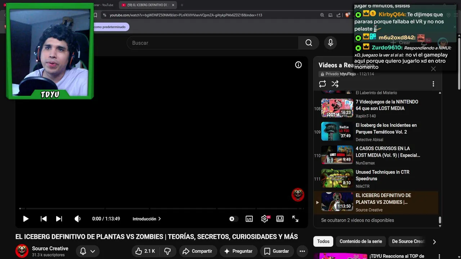Viewport: 461px width, 259px height.
Task: Click the "Se ocultaron 2 videos no disponibles" text
Action: point(358,220)
